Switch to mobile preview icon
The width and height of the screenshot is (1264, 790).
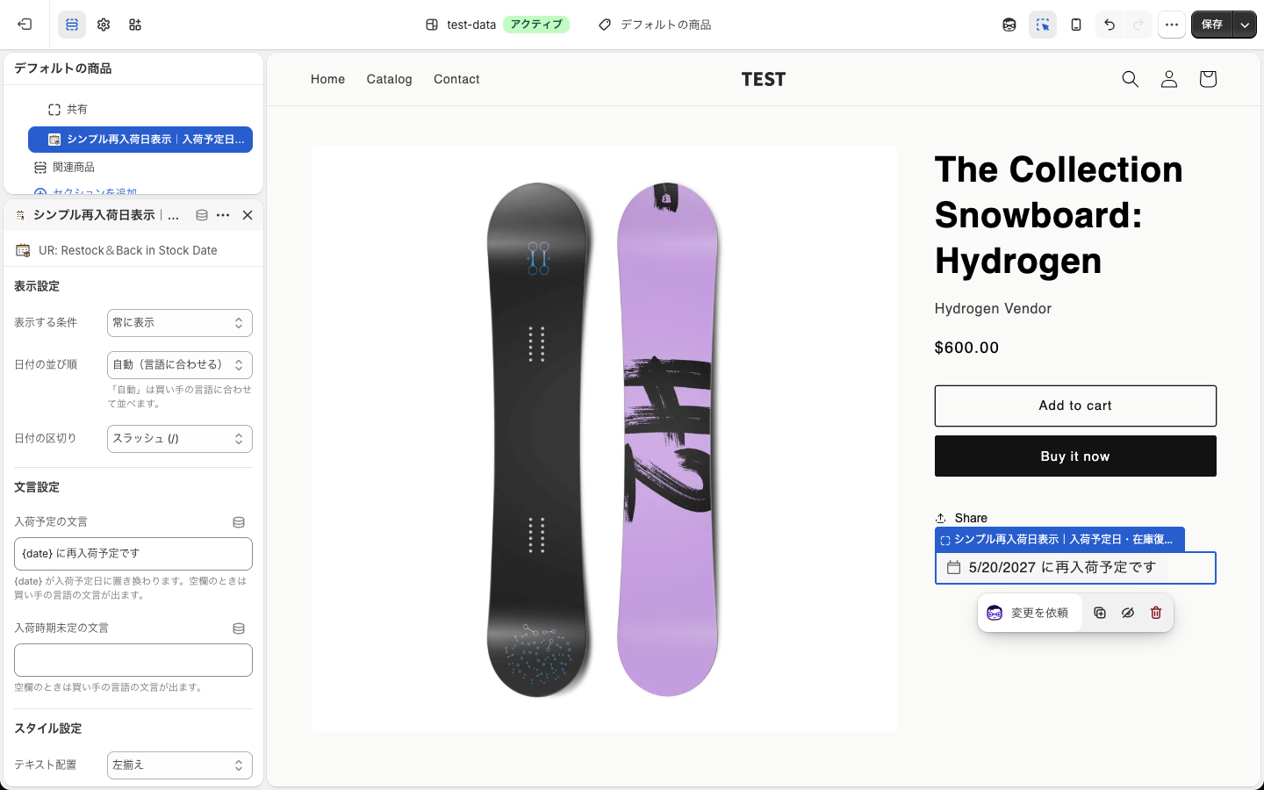pyautogui.click(x=1076, y=25)
